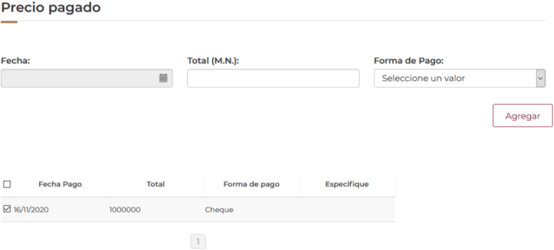Click the empty Especifique cell in the row

[x=348, y=210]
